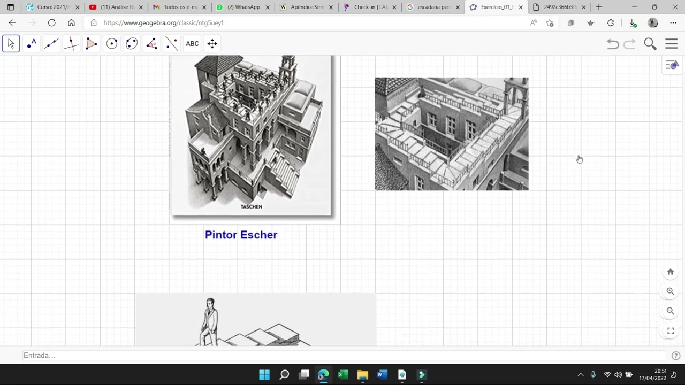Viewport: 685px width, 385px height.
Task: Reset to standard view with home icon
Action: pyautogui.click(x=670, y=272)
